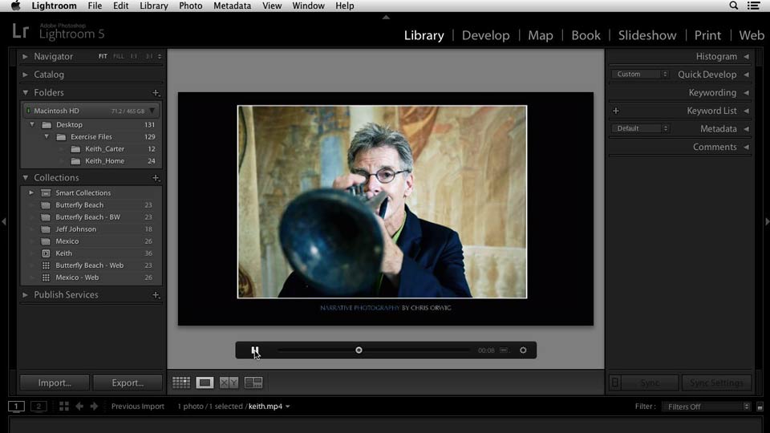Select the second monitor display button

pyautogui.click(x=38, y=406)
